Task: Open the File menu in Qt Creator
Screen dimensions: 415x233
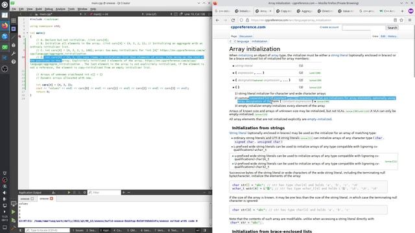Action: (x=14, y=9)
